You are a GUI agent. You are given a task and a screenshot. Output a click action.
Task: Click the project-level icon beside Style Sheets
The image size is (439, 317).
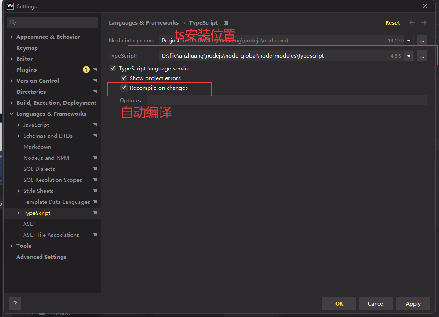(x=95, y=191)
